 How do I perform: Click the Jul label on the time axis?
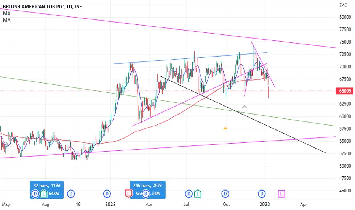click(x=186, y=204)
